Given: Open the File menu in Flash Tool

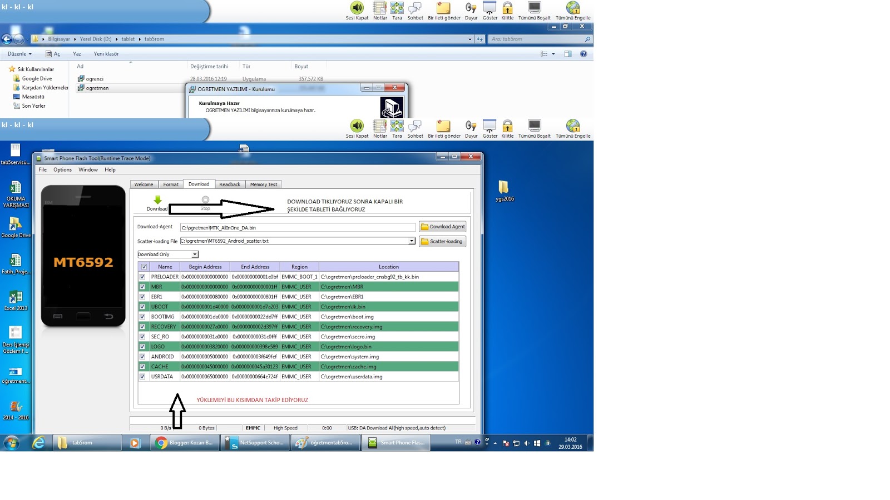Looking at the screenshot, I should click(x=42, y=170).
